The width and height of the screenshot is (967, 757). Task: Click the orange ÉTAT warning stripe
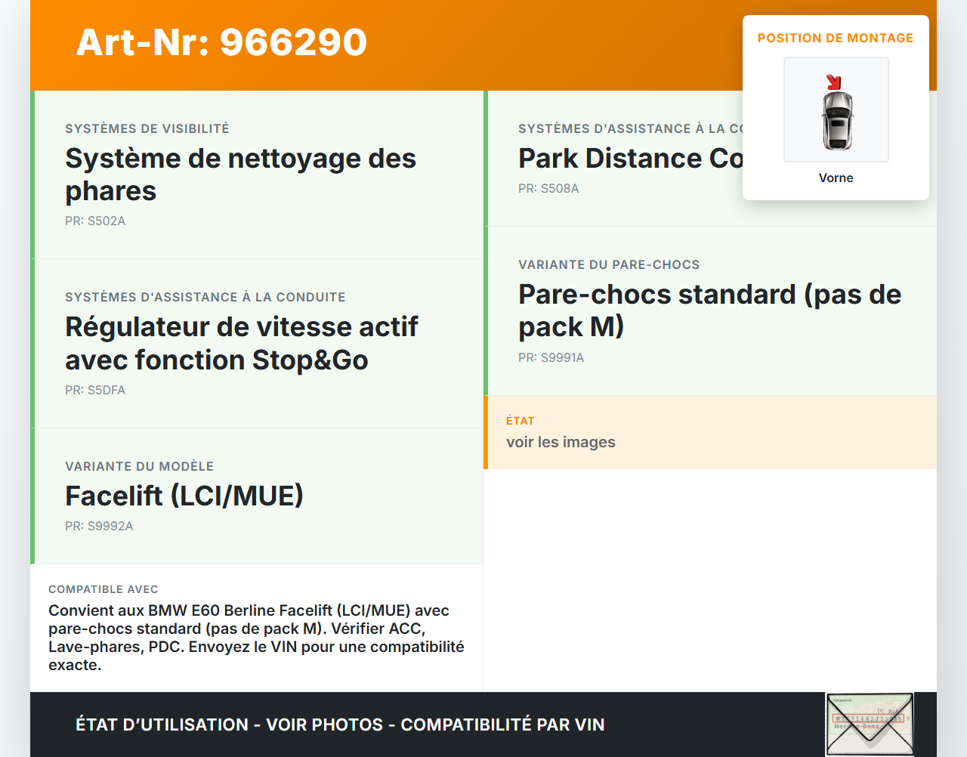coord(487,432)
